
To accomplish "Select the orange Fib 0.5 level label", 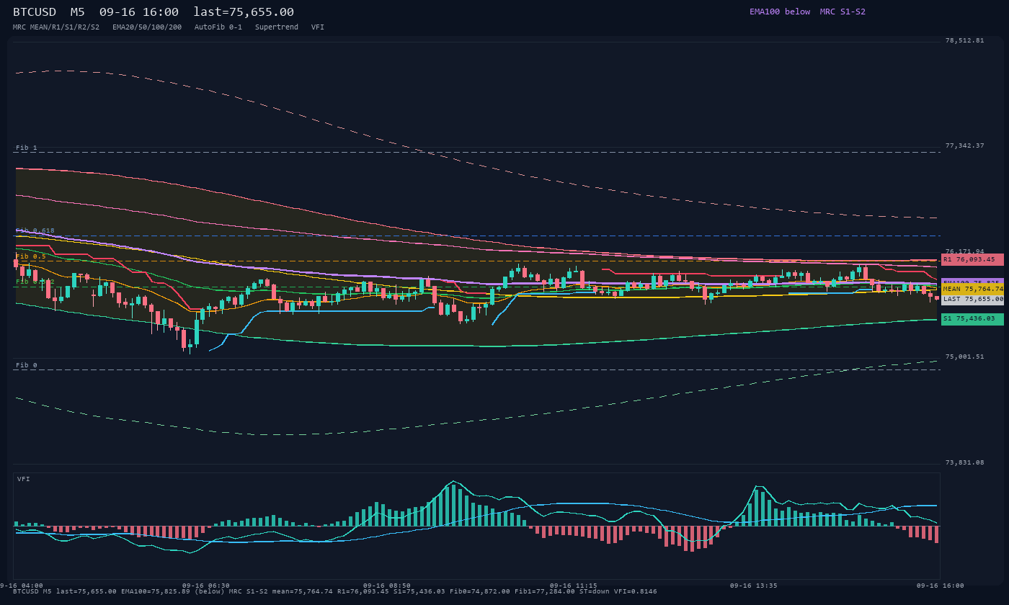I will point(31,256).
